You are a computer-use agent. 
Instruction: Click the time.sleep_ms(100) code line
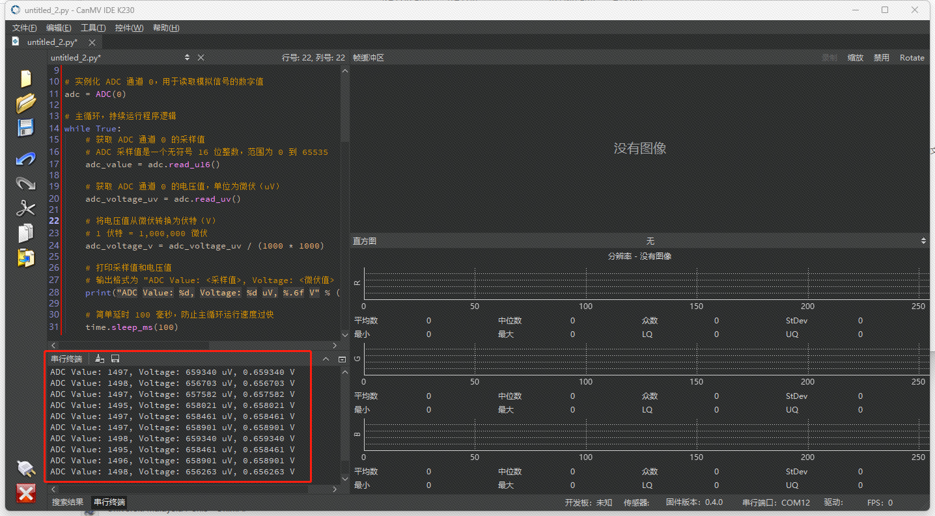coord(132,327)
